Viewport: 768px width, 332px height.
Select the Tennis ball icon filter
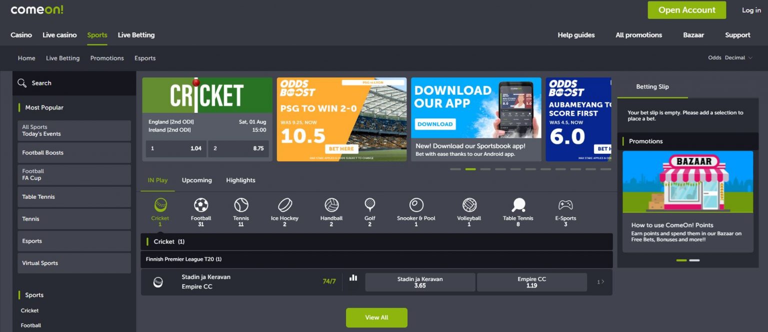point(241,205)
